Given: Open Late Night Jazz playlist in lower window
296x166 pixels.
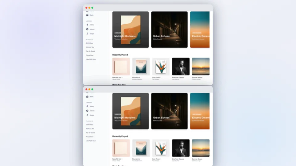Looking at the screenshot, I should (91, 141).
